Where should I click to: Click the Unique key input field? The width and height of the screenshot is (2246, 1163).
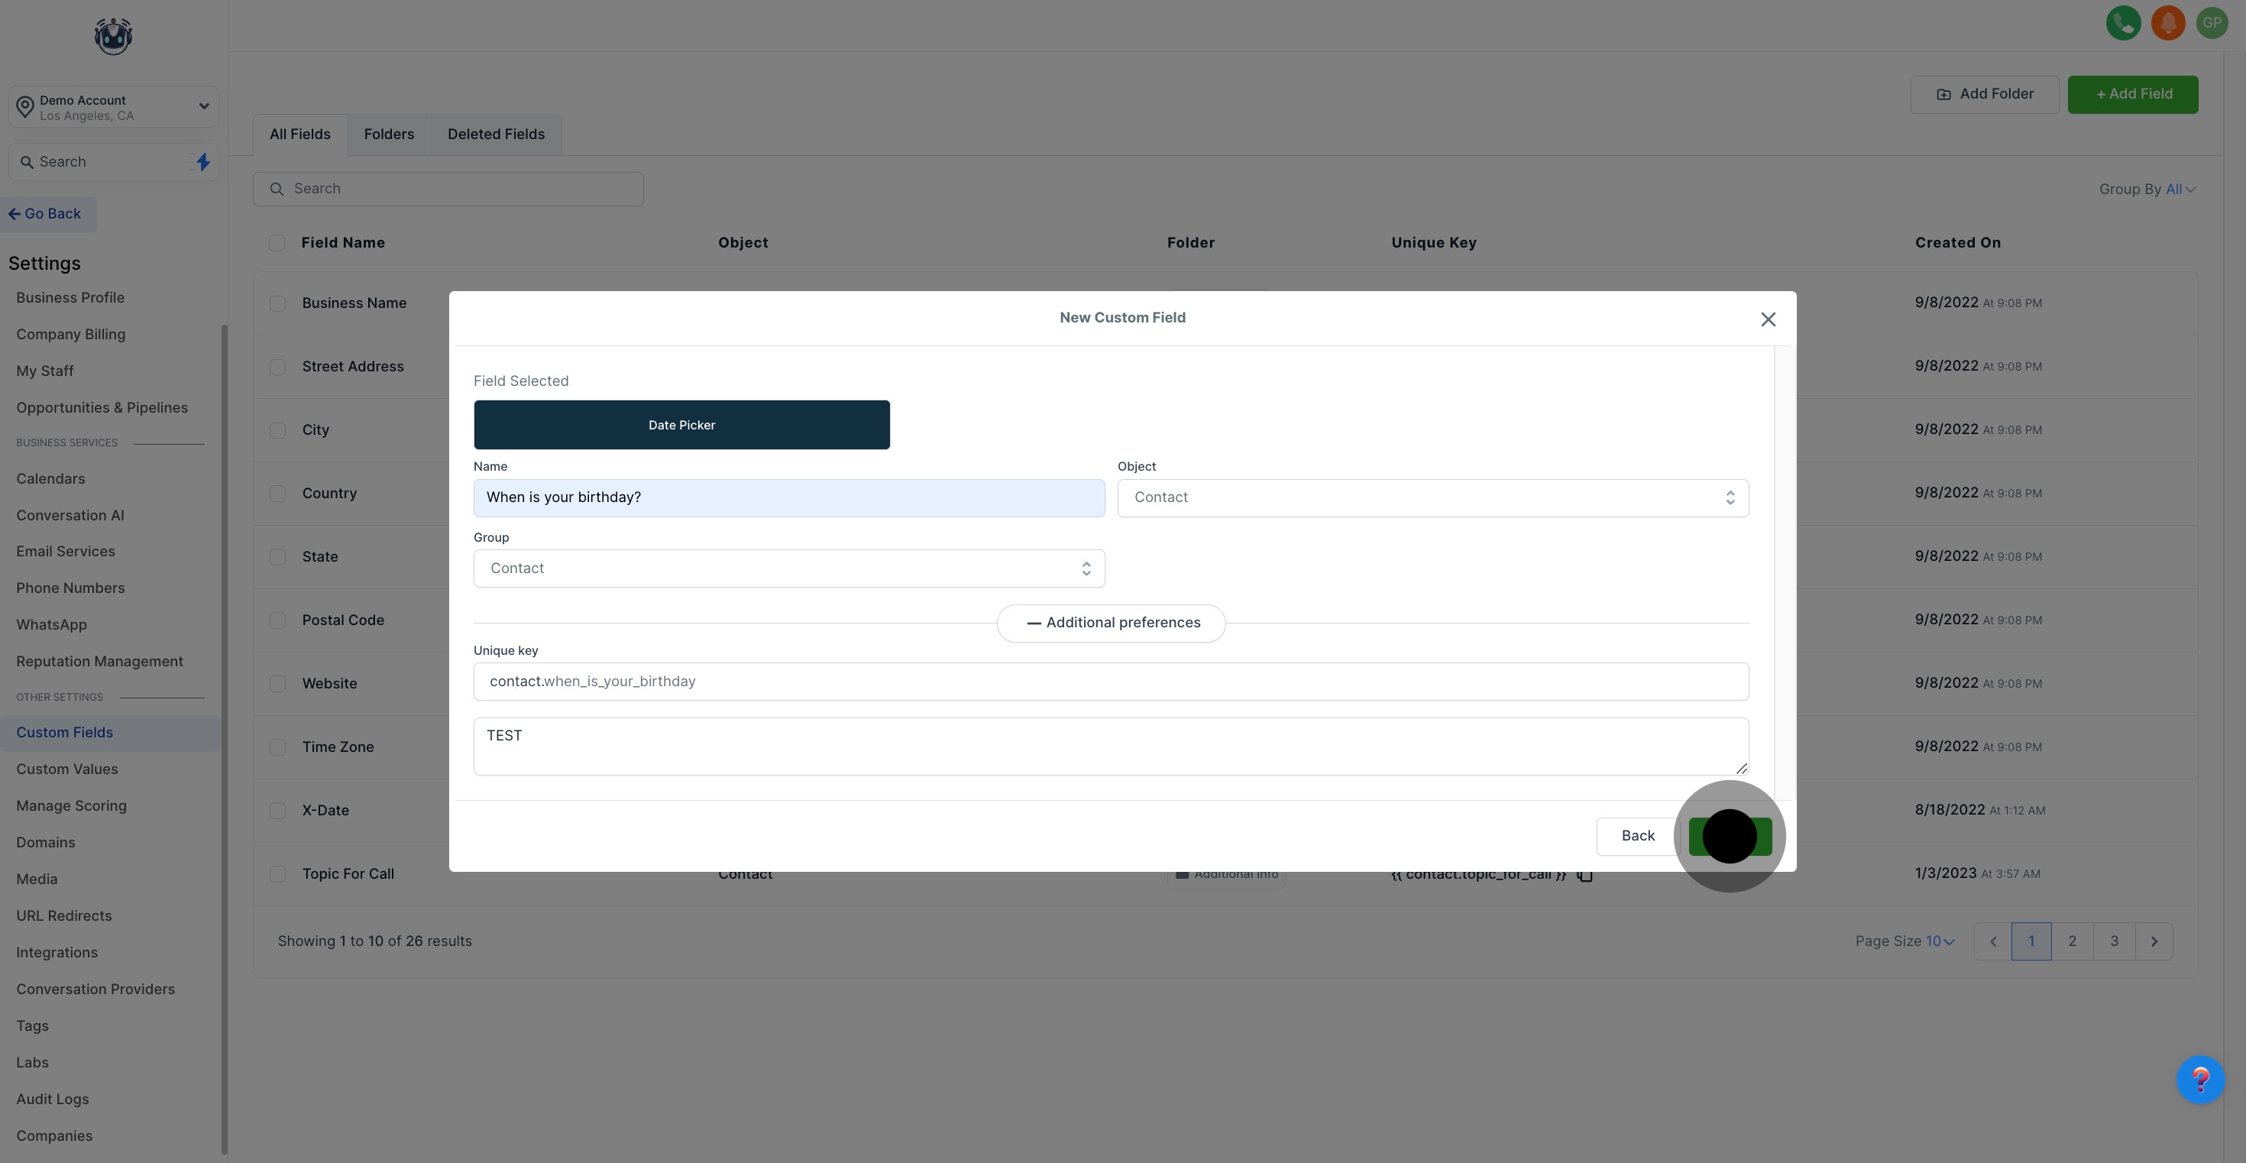[1110, 682]
